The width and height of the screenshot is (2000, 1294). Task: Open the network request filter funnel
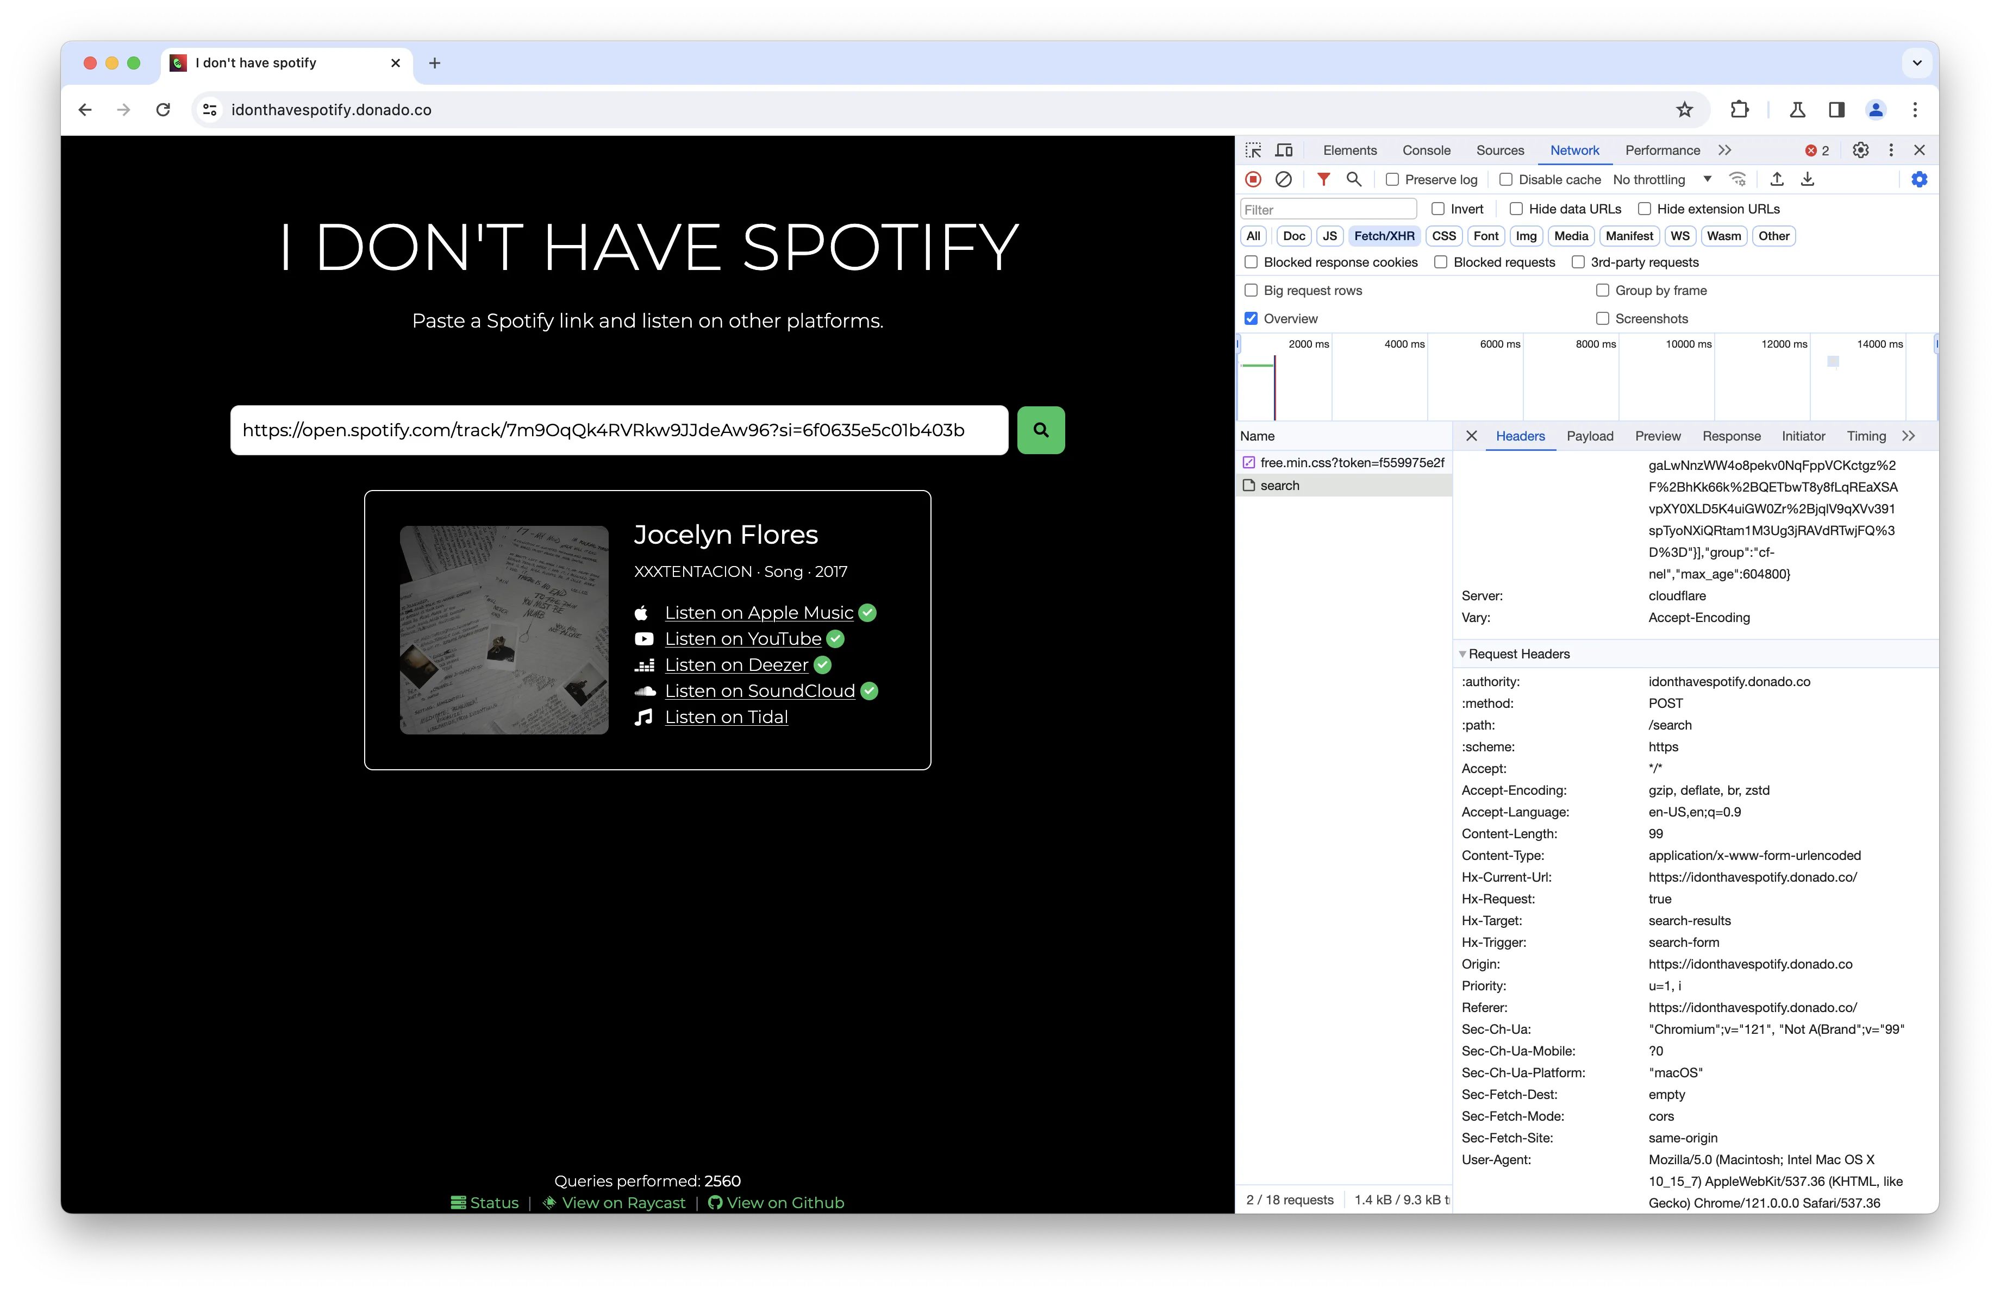point(1323,179)
